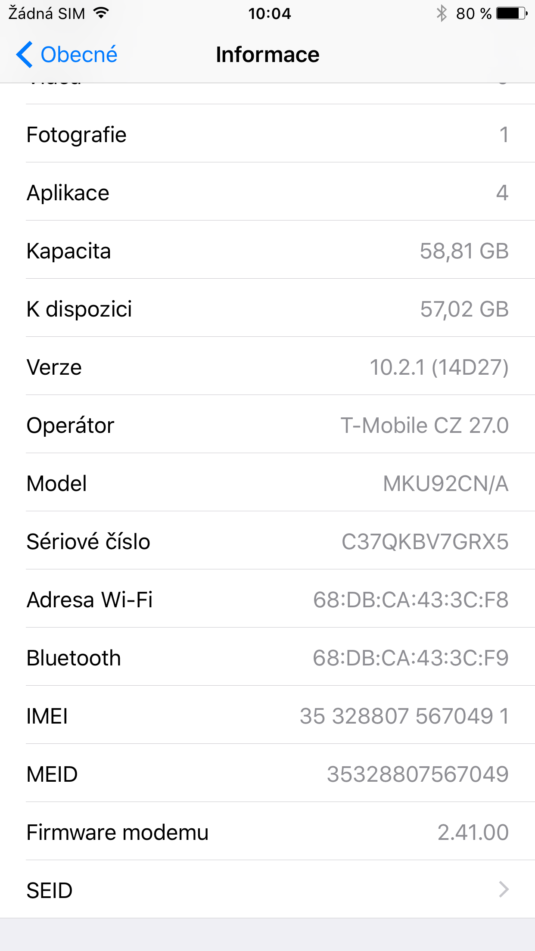Tap the battery icon in status bar

tap(511, 13)
